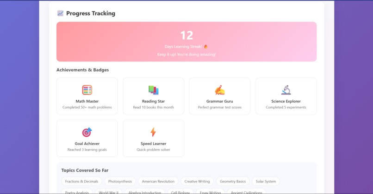The height and width of the screenshot is (194, 373).
Task: Click the Speed Learner badge title
Action: [154, 144]
